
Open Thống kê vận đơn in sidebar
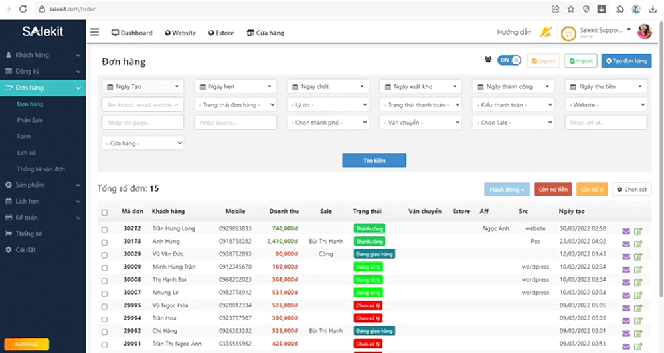41,169
